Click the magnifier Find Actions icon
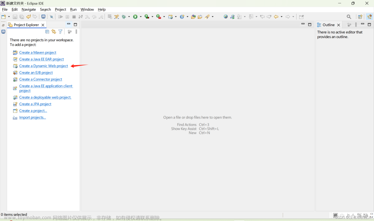 pyautogui.click(x=349, y=17)
